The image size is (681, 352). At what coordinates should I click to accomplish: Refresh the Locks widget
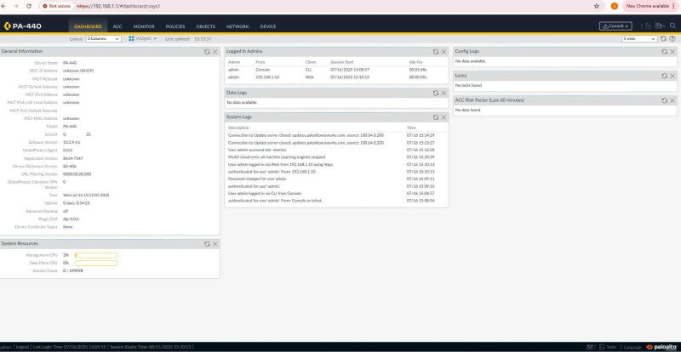point(665,76)
